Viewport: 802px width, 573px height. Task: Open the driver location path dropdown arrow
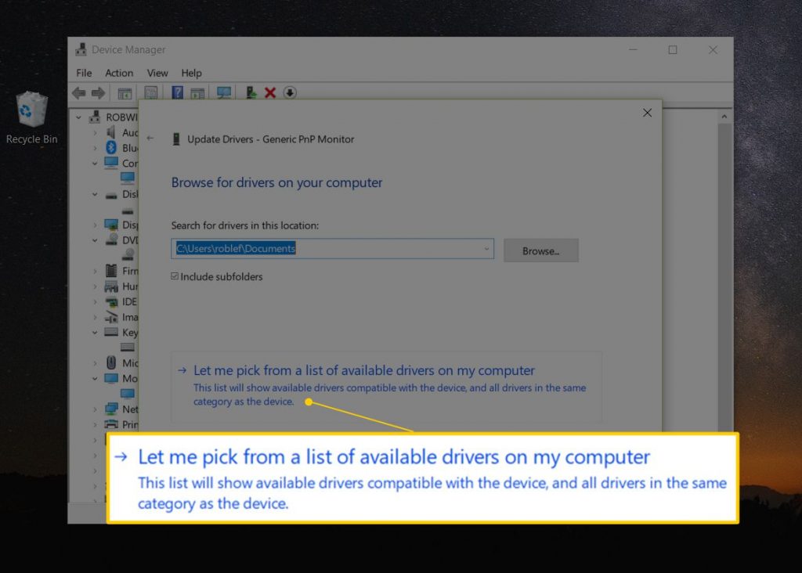(486, 249)
